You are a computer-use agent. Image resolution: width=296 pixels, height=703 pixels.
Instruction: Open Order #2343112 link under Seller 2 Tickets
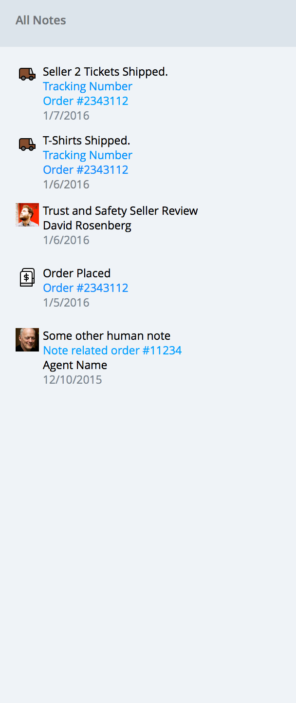click(86, 101)
